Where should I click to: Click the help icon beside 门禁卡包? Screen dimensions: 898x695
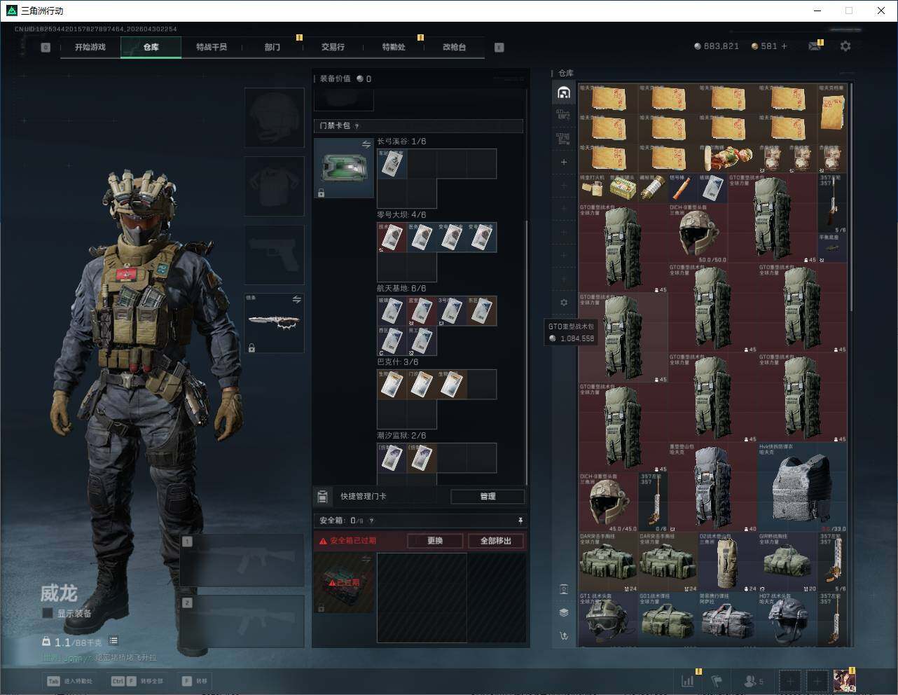pyautogui.click(x=357, y=126)
